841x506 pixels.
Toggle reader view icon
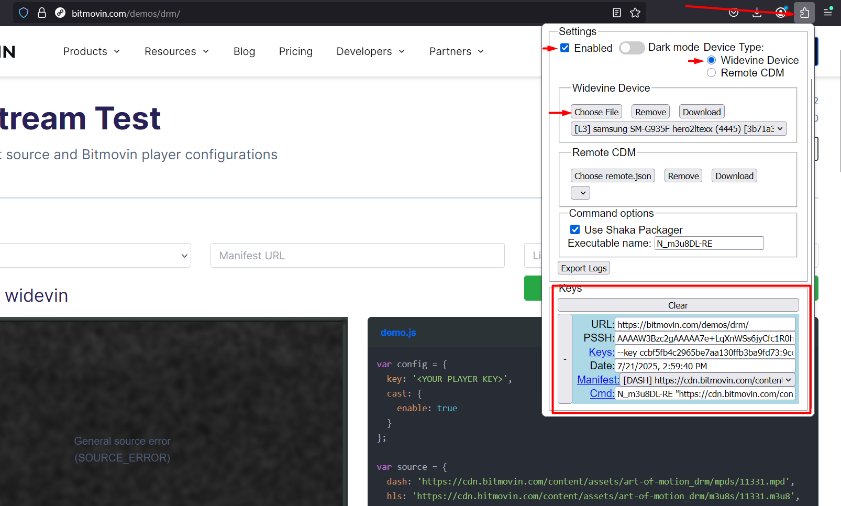617,13
